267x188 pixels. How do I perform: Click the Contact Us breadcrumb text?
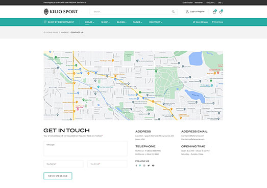coord(77,33)
